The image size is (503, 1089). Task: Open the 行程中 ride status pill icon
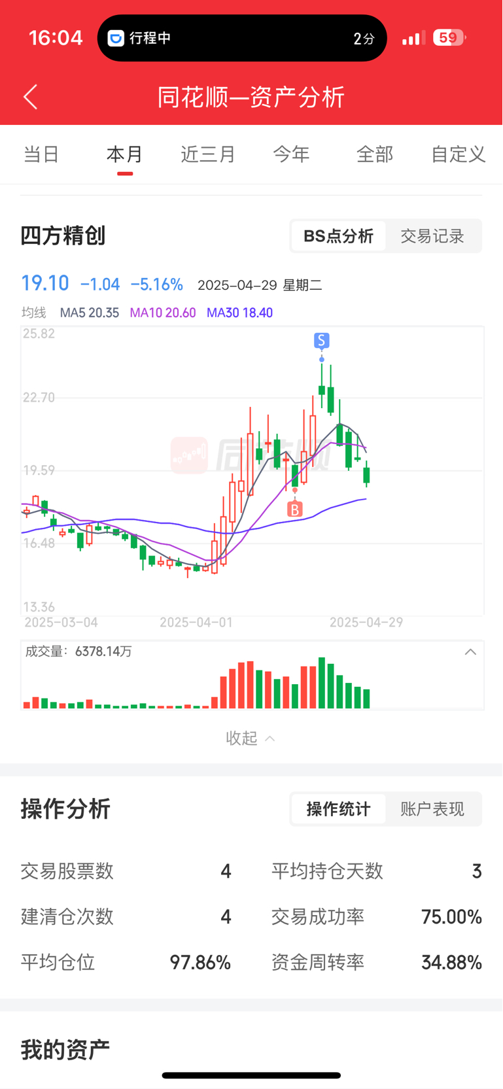(x=116, y=38)
